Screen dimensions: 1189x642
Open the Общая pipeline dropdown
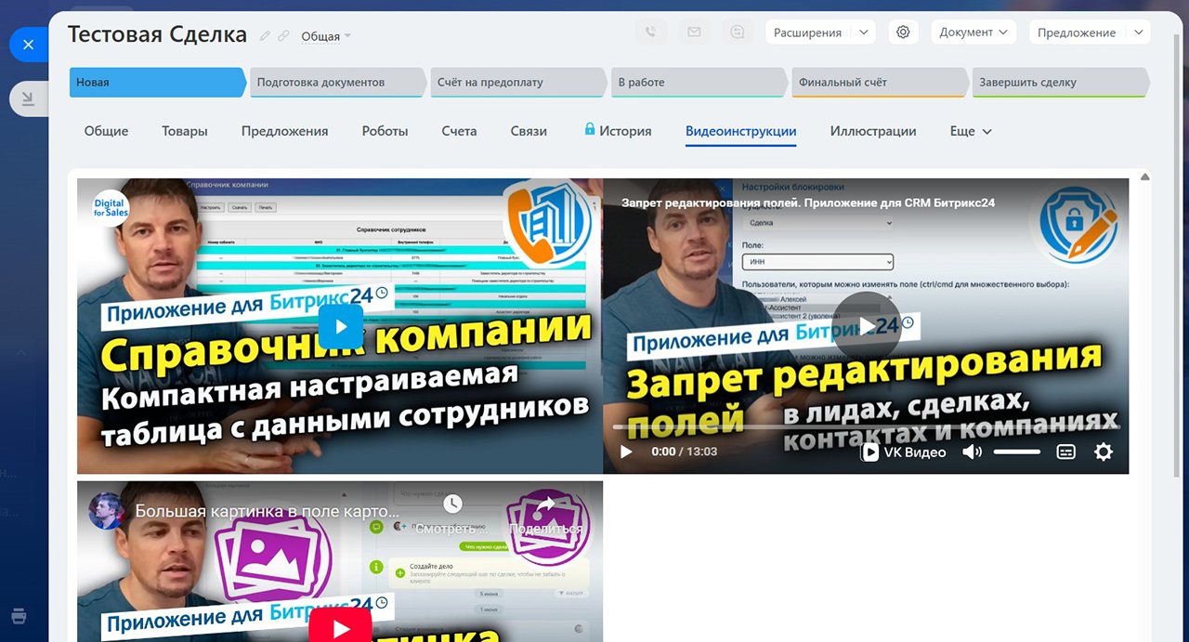(x=326, y=36)
